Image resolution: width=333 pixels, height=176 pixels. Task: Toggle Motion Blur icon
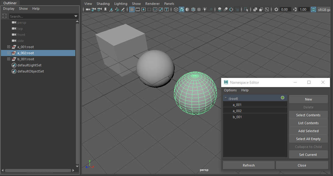[x=225, y=9]
